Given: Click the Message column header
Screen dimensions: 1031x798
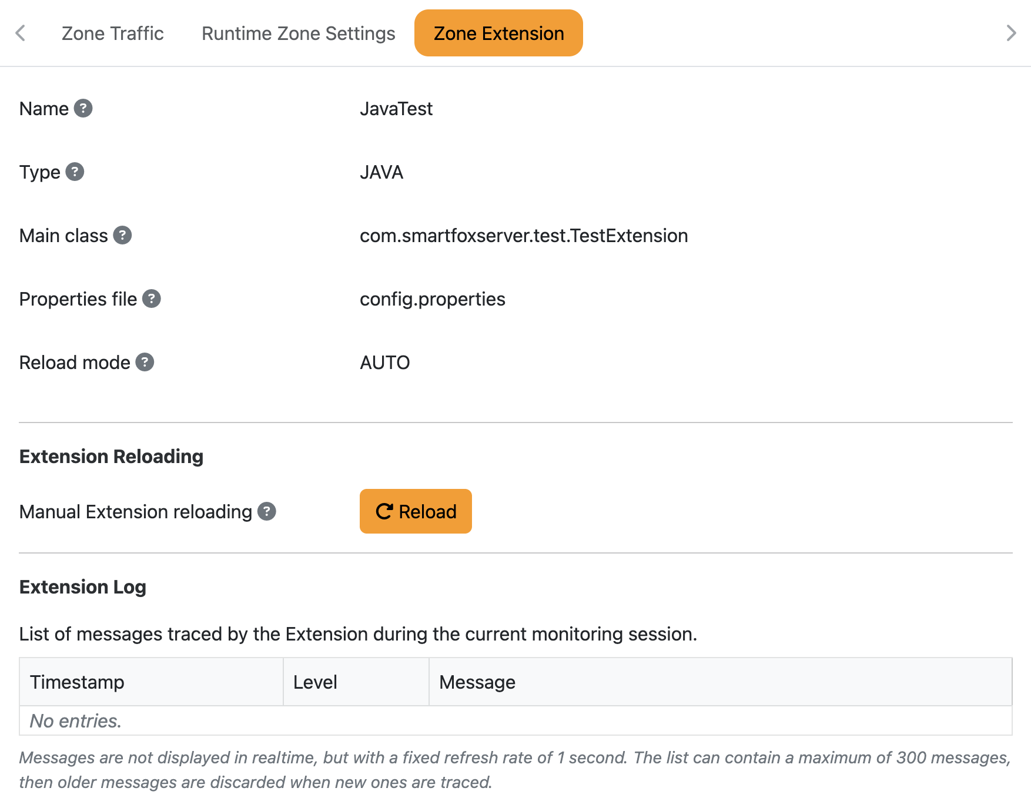Looking at the screenshot, I should click(476, 682).
